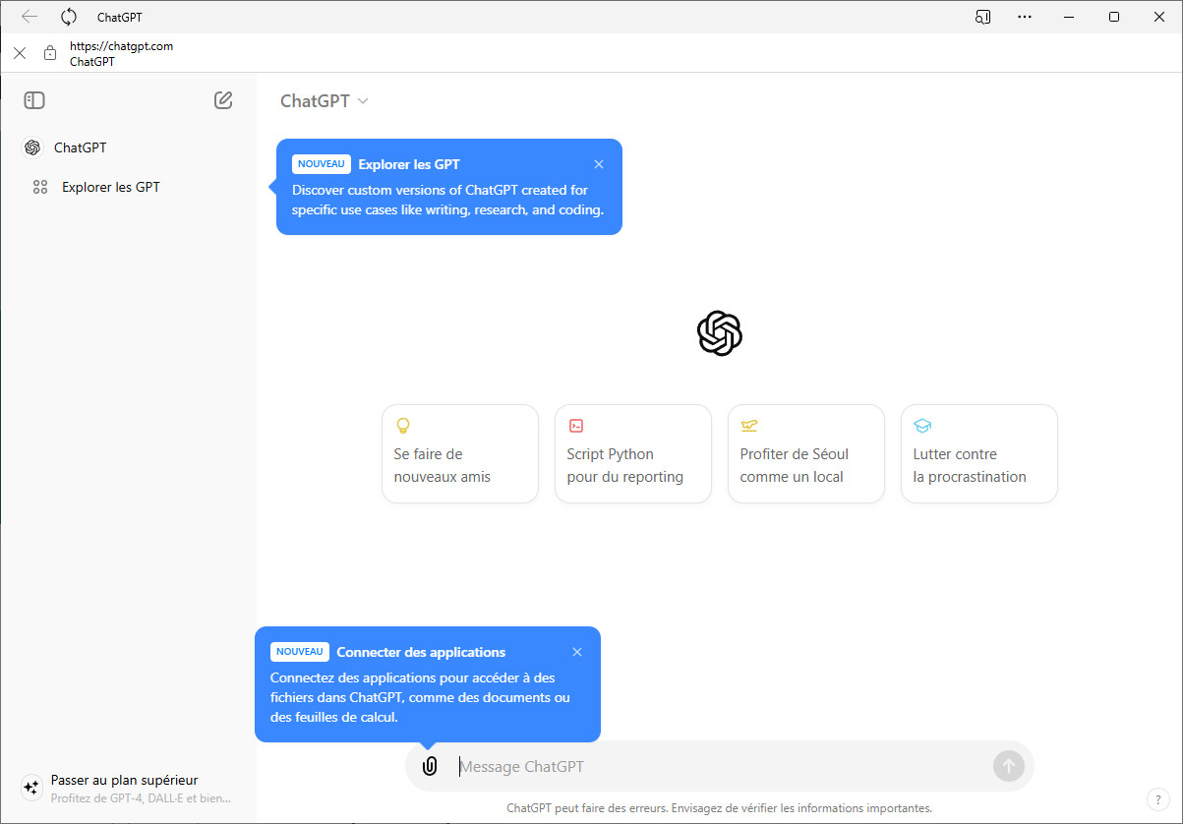The image size is (1183, 824).
Task: Click the browser back arrow
Action: point(30,17)
